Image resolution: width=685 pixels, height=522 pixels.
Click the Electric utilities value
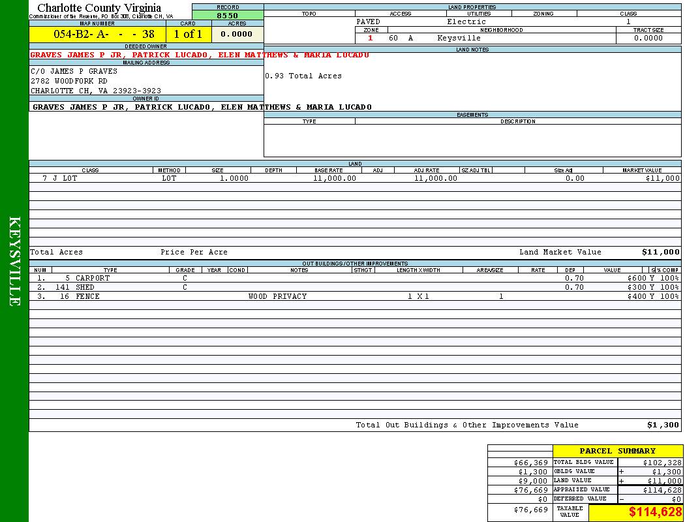click(466, 22)
